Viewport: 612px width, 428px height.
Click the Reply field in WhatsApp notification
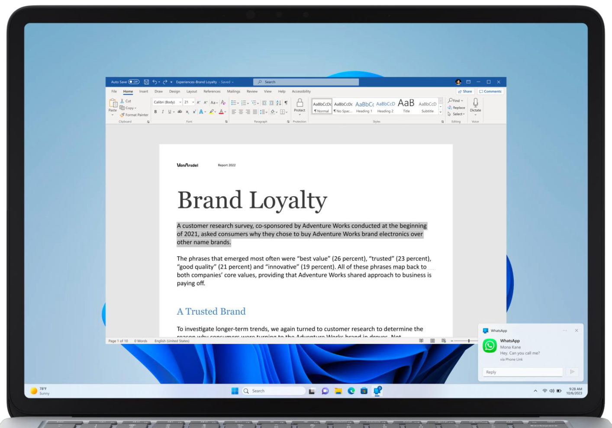(x=522, y=372)
